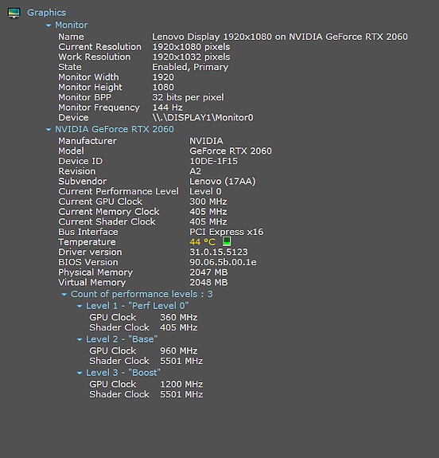Select the Monitor tree heading
439x458 pixels.
[x=71, y=25]
